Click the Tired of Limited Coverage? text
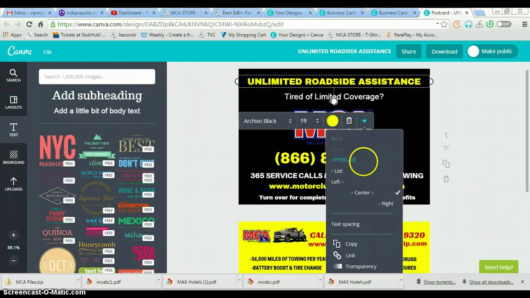This screenshot has width=530, height=298. coord(334,96)
